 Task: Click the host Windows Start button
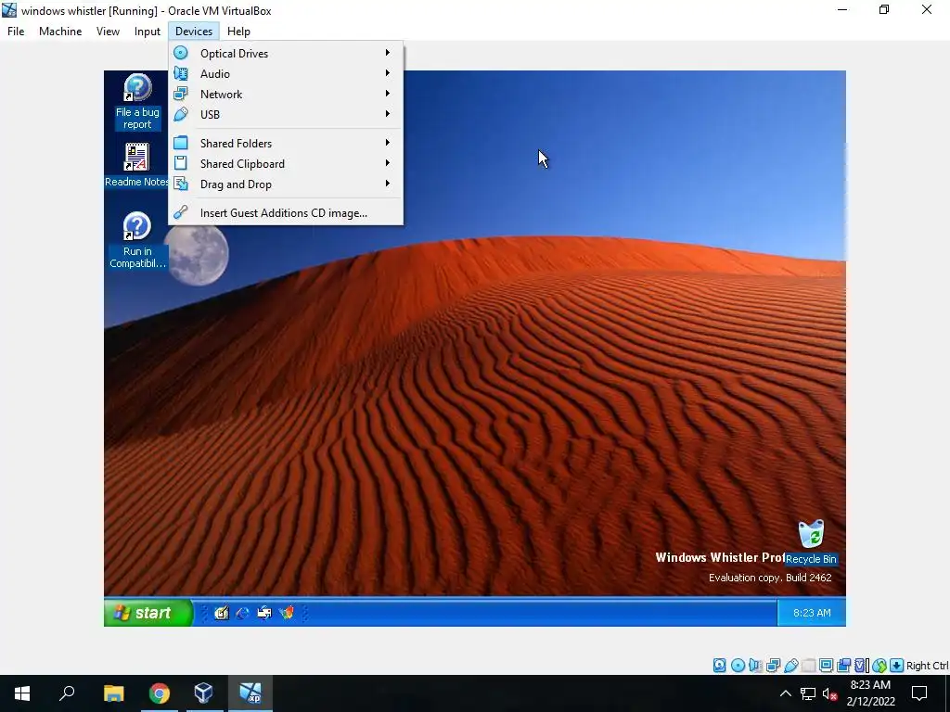click(22, 693)
